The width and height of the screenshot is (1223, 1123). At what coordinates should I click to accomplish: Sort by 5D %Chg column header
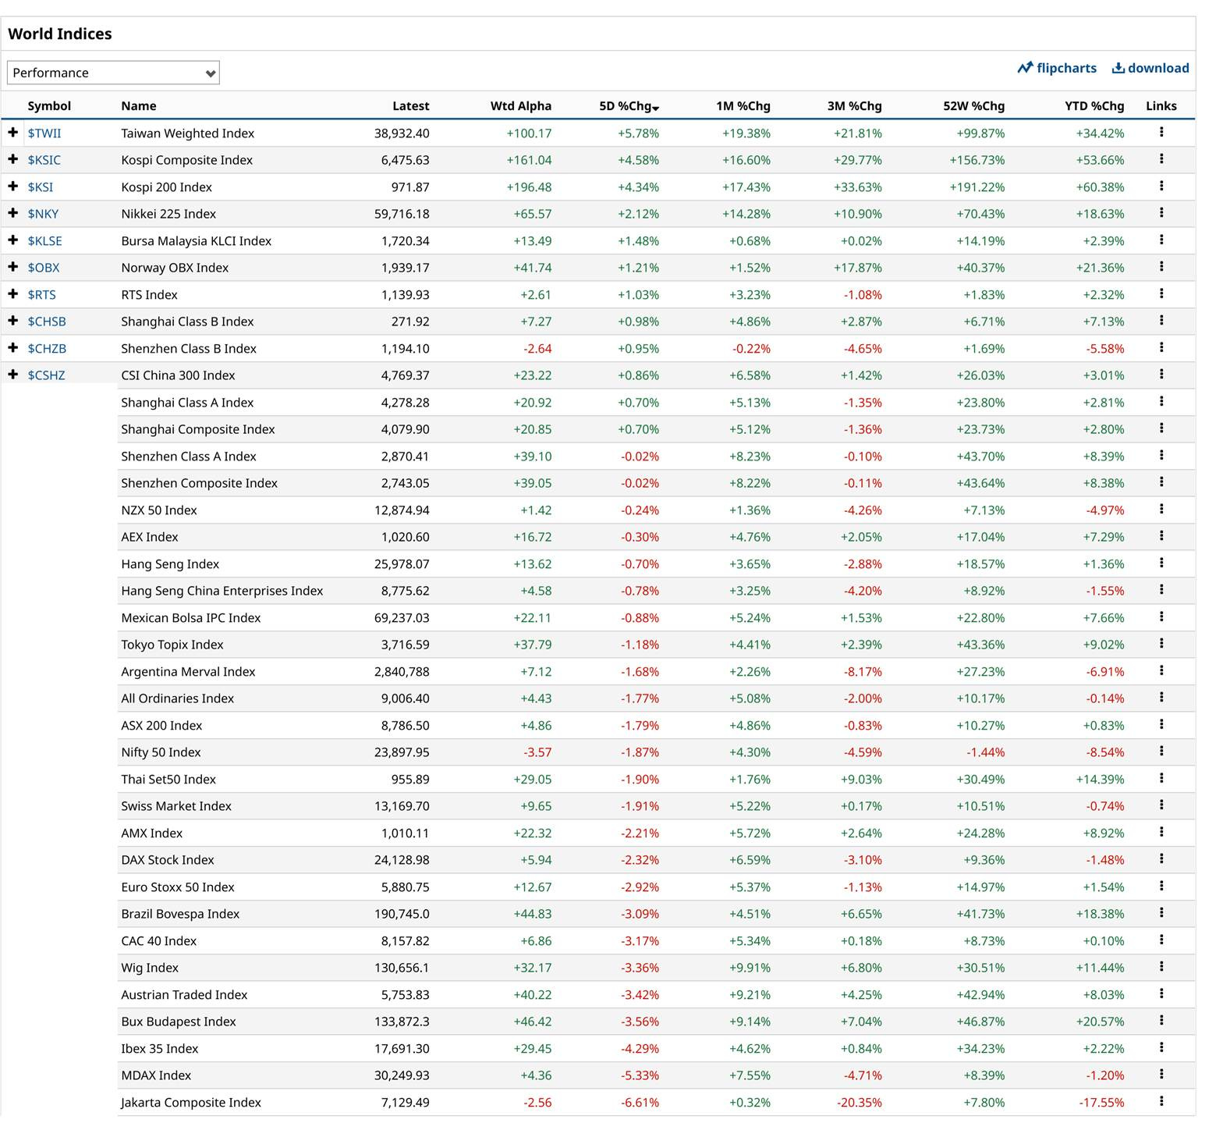[629, 106]
